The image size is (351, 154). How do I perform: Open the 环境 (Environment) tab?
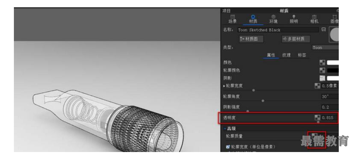[x=273, y=19]
